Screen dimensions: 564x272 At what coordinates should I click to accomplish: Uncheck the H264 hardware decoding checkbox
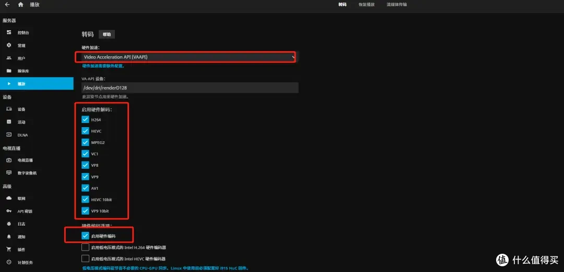pos(85,119)
